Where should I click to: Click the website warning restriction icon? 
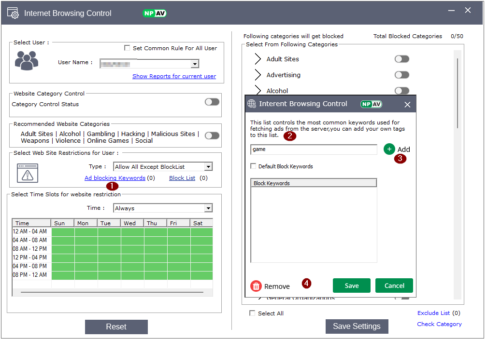[28, 173]
